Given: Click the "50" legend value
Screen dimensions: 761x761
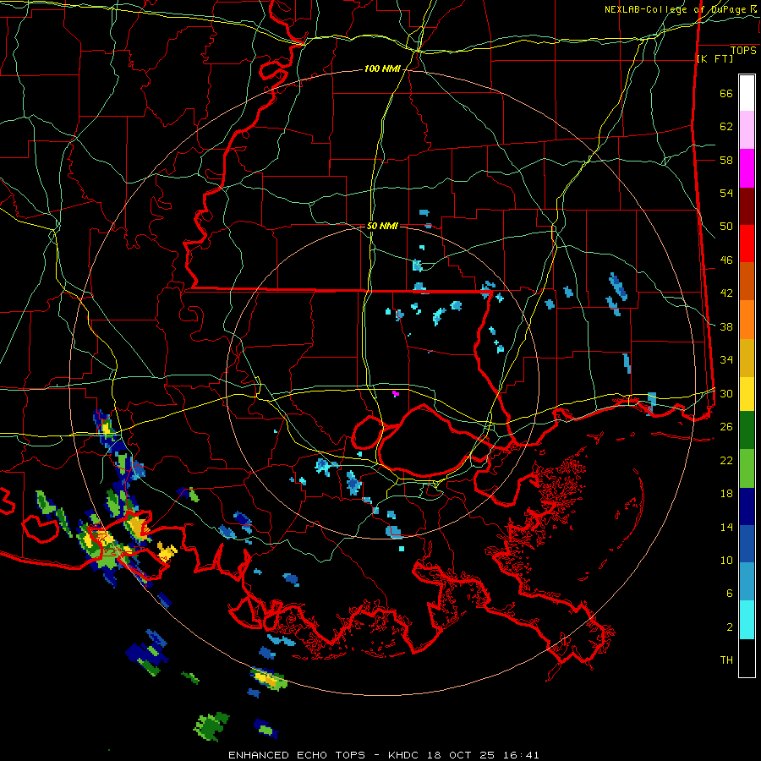Looking at the screenshot, I should coord(726,227).
